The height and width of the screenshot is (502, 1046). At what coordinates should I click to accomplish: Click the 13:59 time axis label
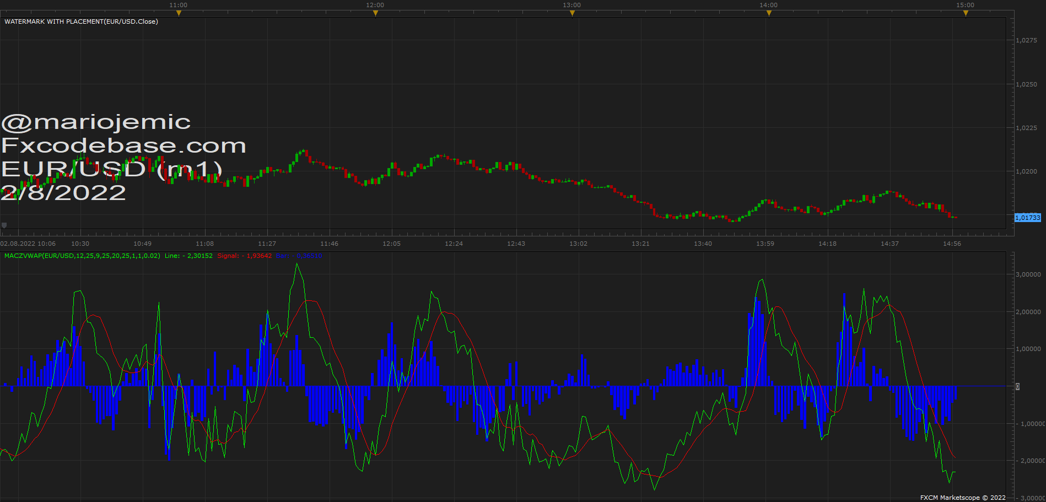point(765,244)
